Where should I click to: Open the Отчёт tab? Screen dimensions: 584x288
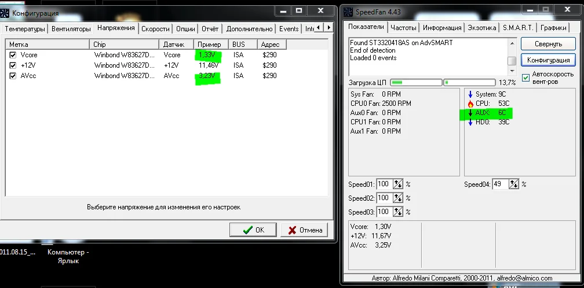pyautogui.click(x=210, y=28)
